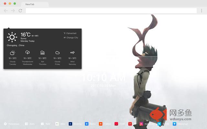Open the Twitter shortcut
This screenshot has width=207, height=129.
click(x=163, y=124)
